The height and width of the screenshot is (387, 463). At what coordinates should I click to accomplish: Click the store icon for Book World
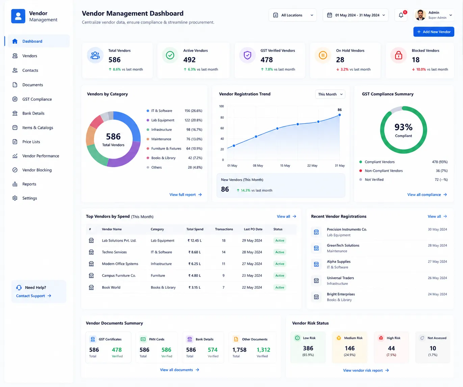[91, 287]
